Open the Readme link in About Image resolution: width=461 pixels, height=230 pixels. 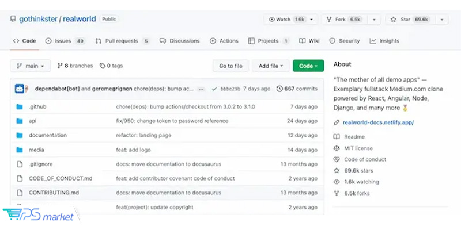coord(354,137)
